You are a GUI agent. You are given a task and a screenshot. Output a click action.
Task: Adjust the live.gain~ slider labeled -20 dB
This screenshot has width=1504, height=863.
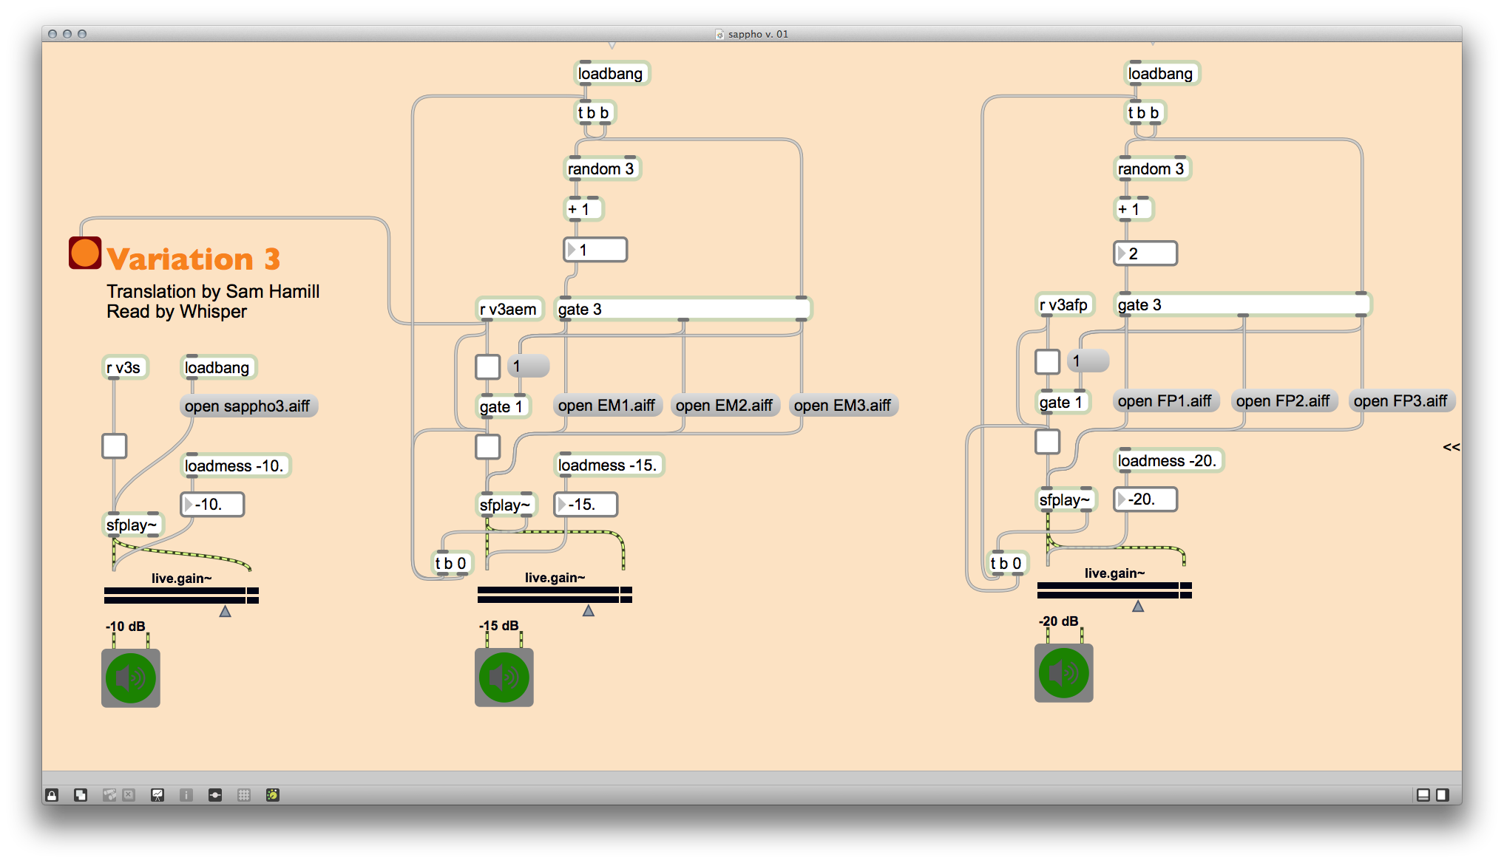(x=1114, y=590)
